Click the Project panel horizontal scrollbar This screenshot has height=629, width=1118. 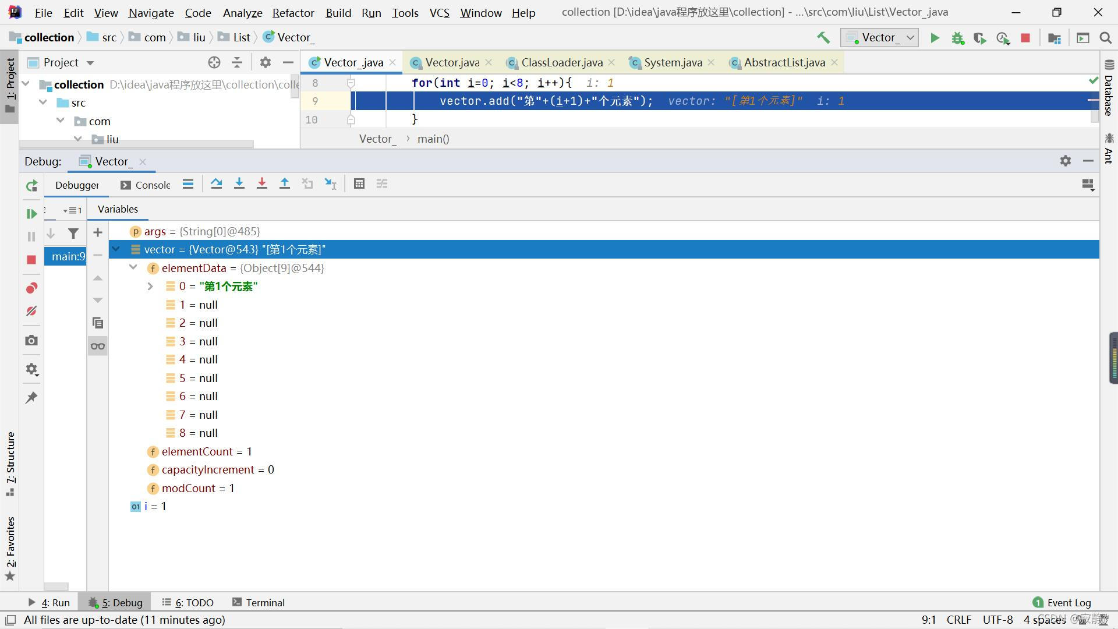coord(137,144)
